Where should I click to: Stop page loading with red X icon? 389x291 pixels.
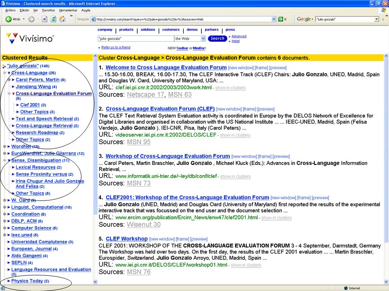[45, 19]
